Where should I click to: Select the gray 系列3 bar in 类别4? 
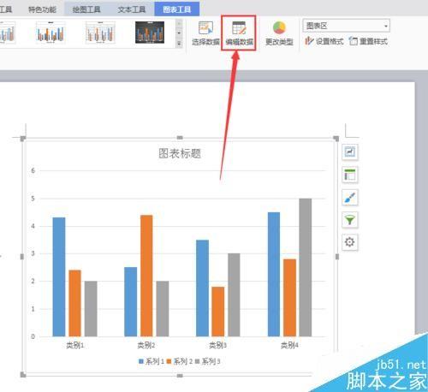306,267
